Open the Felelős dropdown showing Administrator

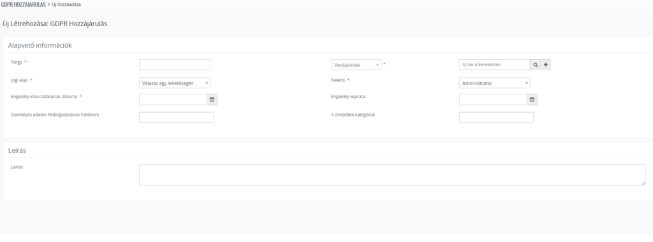(x=494, y=83)
